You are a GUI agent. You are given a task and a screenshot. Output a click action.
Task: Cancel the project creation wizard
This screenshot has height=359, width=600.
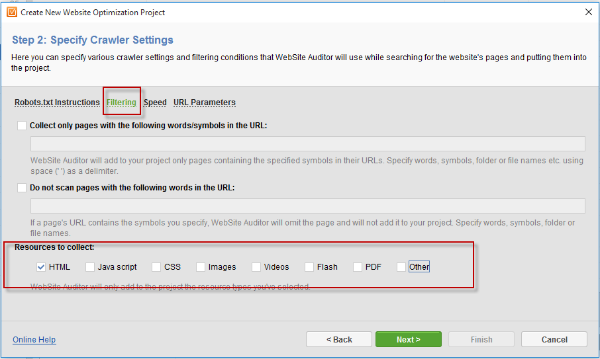coord(554,339)
